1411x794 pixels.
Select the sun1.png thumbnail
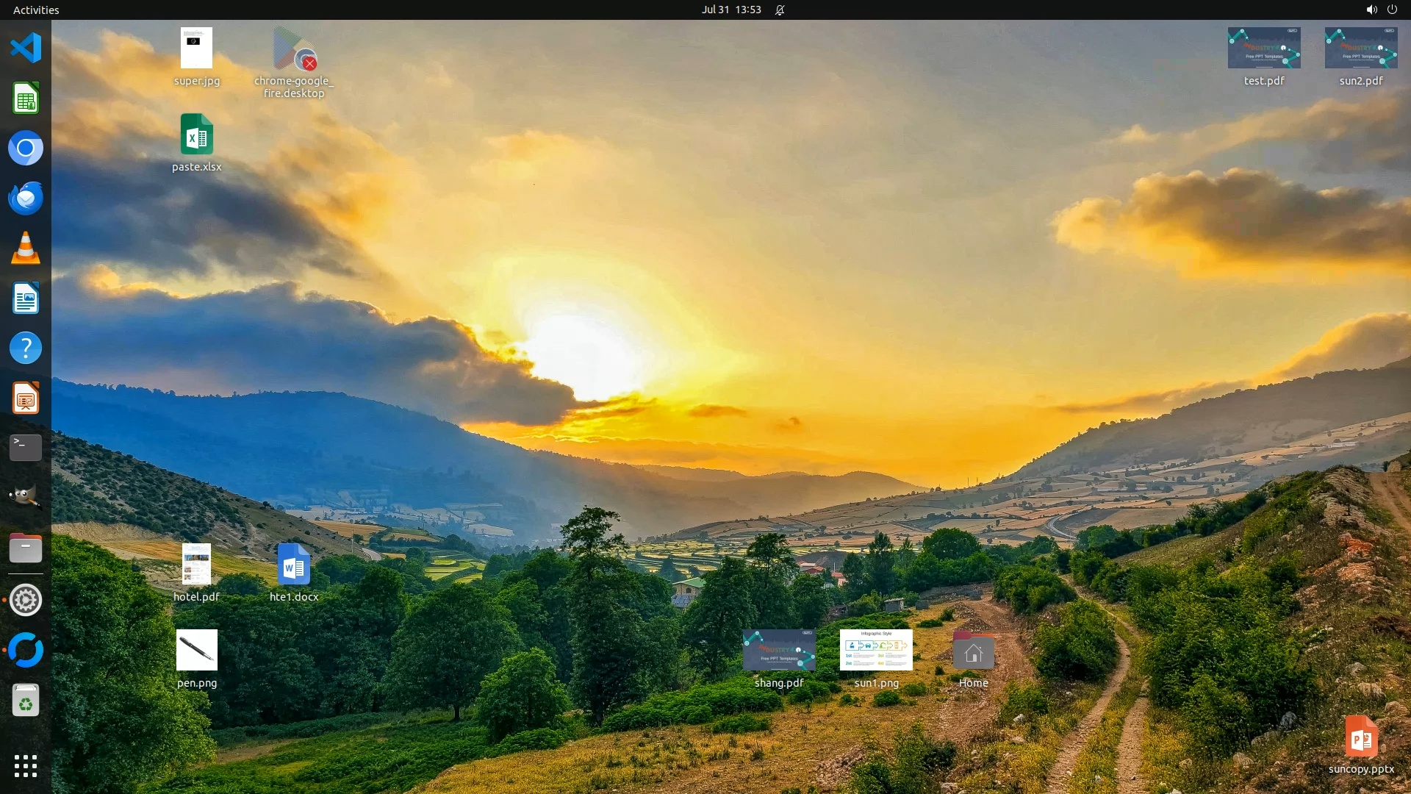(876, 650)
